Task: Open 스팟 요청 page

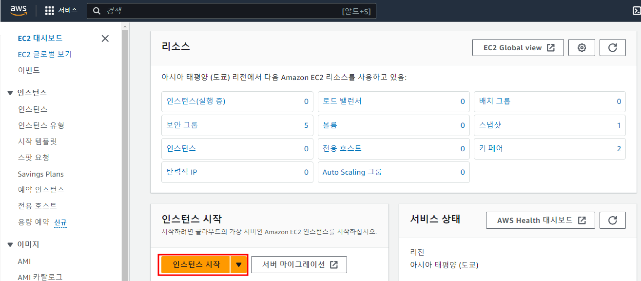Action: tap(33, 158)
